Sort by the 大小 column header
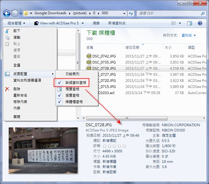This screenshot has height=184, width=209. [174, 48]
